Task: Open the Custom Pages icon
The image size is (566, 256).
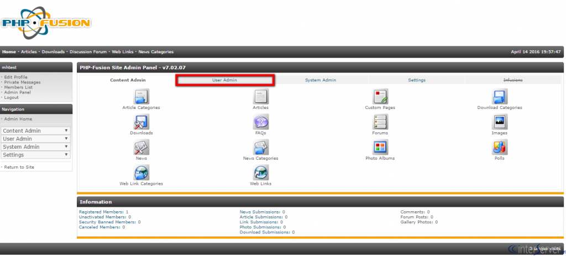Action: click(x=380, y=96)
